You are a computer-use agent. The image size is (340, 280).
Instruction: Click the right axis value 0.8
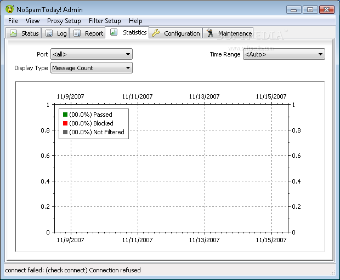point(297,130)
